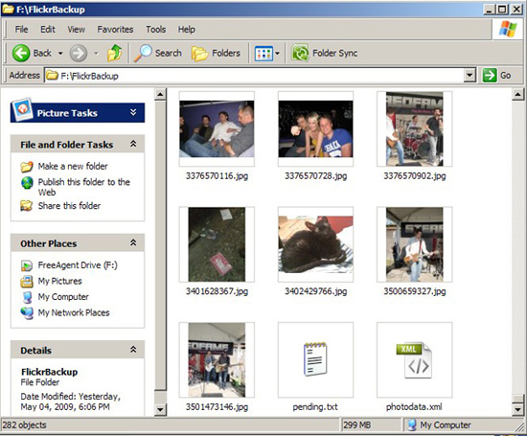Click the green Back arrow icon
527x436 pixels.
click(x=21, y=53)
